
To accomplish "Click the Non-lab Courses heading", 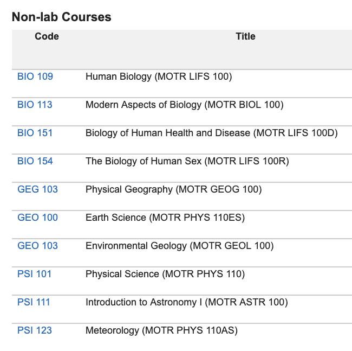I will pos(62,17).
